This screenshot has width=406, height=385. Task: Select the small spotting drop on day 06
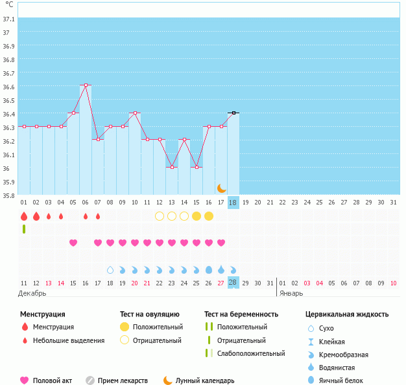[x=86, y=216]
